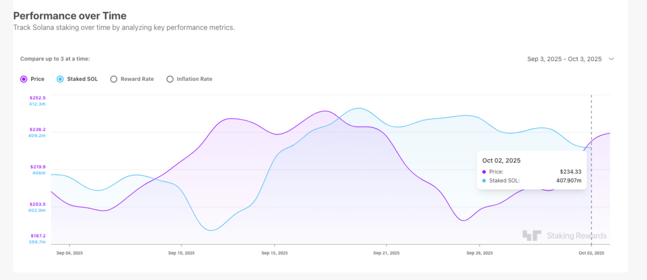Click the blue Staked SOL tooltip dot
The height and width of the screenshot is (280, 647).
pyautogui.click(x=484, y=181)
